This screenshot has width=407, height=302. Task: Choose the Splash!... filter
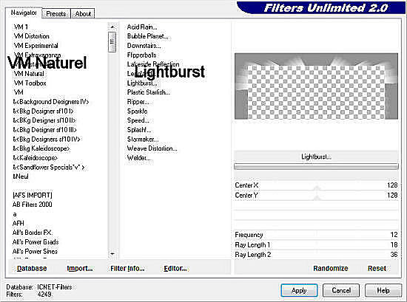(139, 130)
